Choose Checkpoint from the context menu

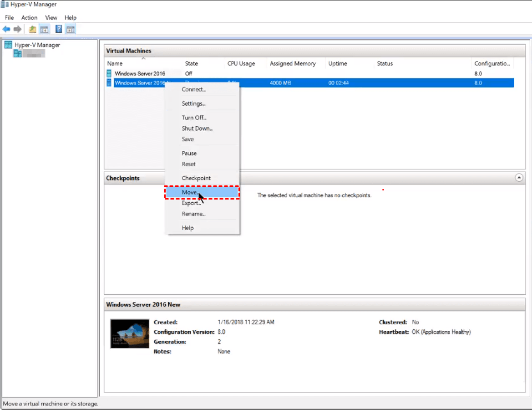202,178
